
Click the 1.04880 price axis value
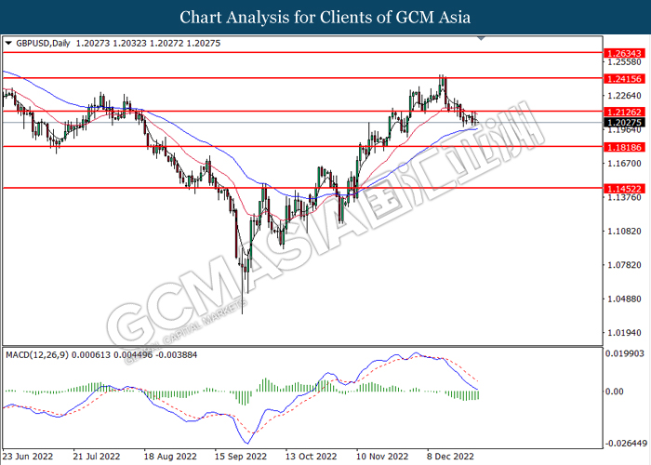(624, 299)
